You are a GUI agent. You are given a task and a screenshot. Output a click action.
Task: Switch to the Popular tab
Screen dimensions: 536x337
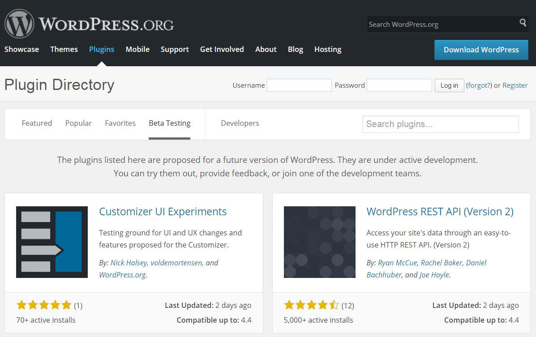(x=78, y=123)
